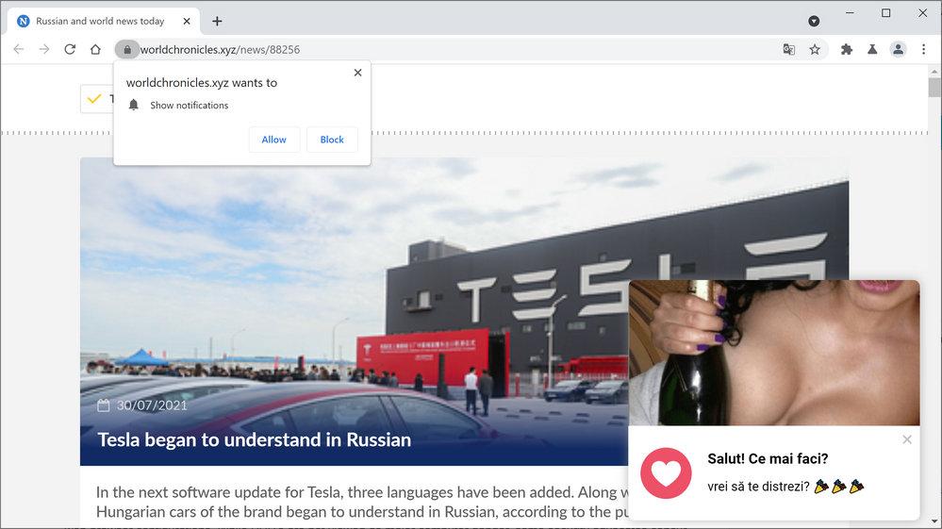Minimize the browser window

point(850,12)
